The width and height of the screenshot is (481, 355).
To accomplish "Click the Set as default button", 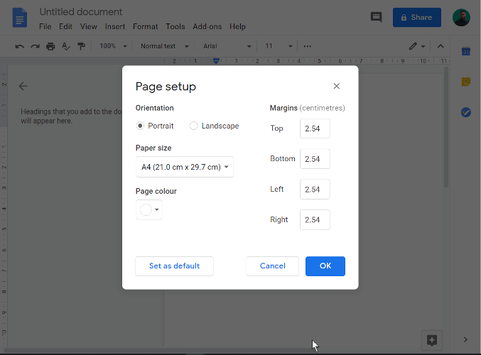I will [174, 266].
